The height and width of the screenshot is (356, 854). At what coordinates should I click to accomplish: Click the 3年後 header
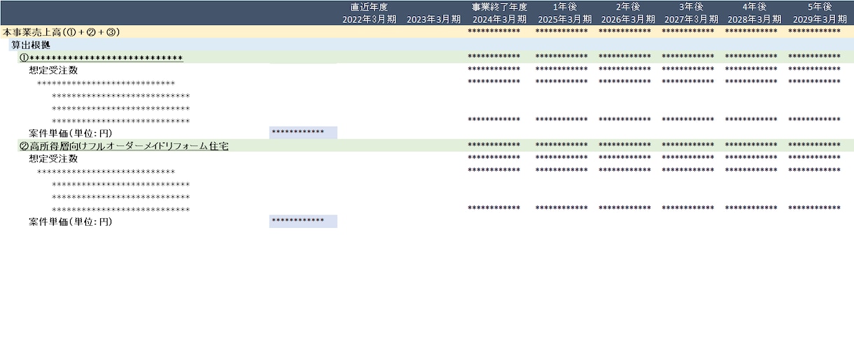point(691,7)
